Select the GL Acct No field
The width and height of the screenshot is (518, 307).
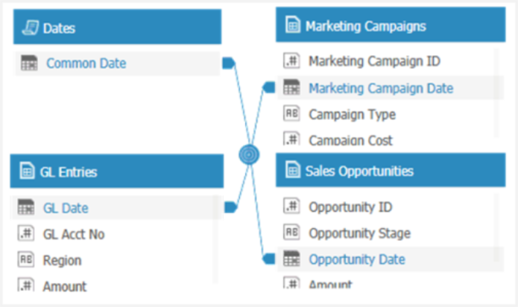click(114, 234)
